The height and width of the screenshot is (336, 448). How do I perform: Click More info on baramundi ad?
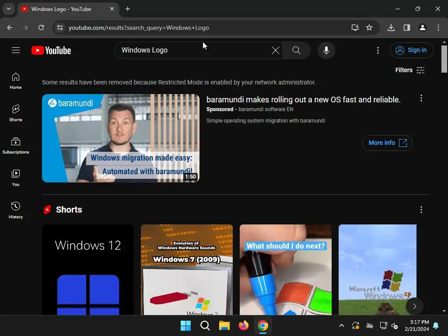(387, 143)
